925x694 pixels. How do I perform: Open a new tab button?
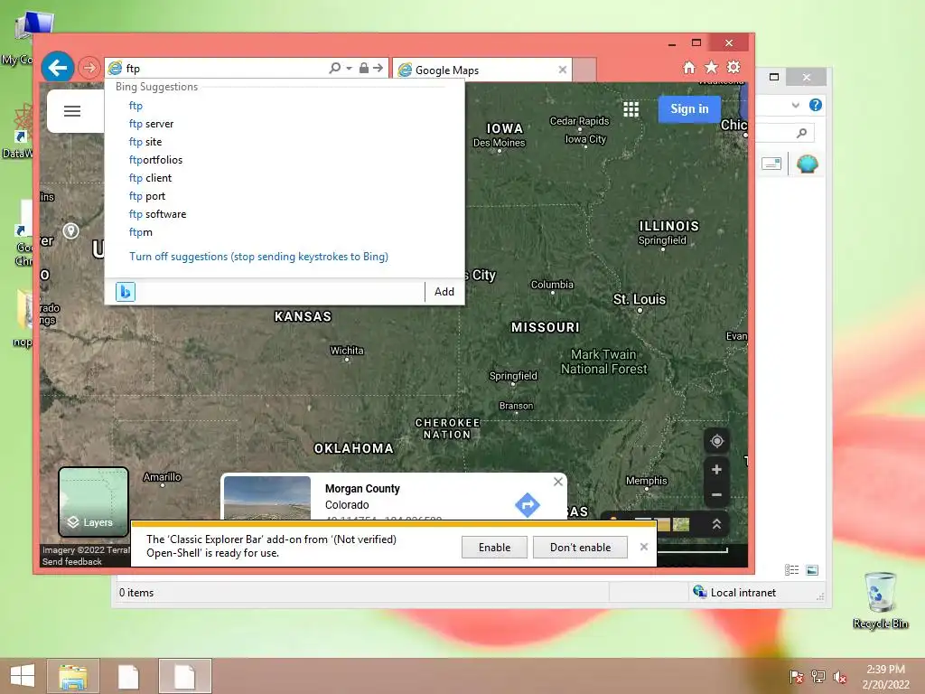point(584,70)
